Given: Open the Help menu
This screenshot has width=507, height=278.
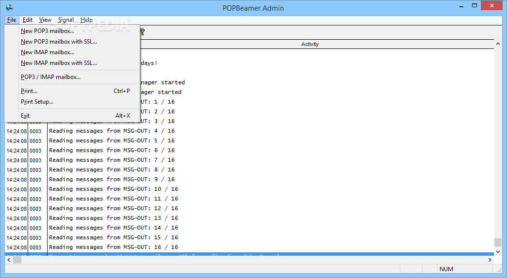Looking at the screenshot, I should (86, 20).
